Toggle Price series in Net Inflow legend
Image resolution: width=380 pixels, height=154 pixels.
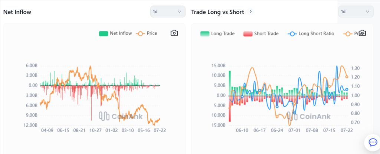pos(147,33)
